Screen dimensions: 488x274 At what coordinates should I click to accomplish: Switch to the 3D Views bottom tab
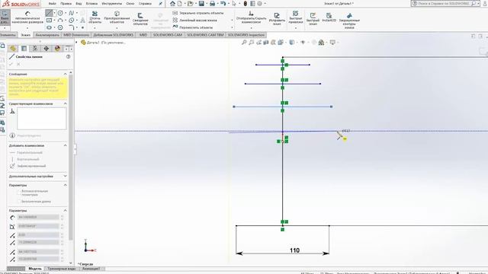62,269
